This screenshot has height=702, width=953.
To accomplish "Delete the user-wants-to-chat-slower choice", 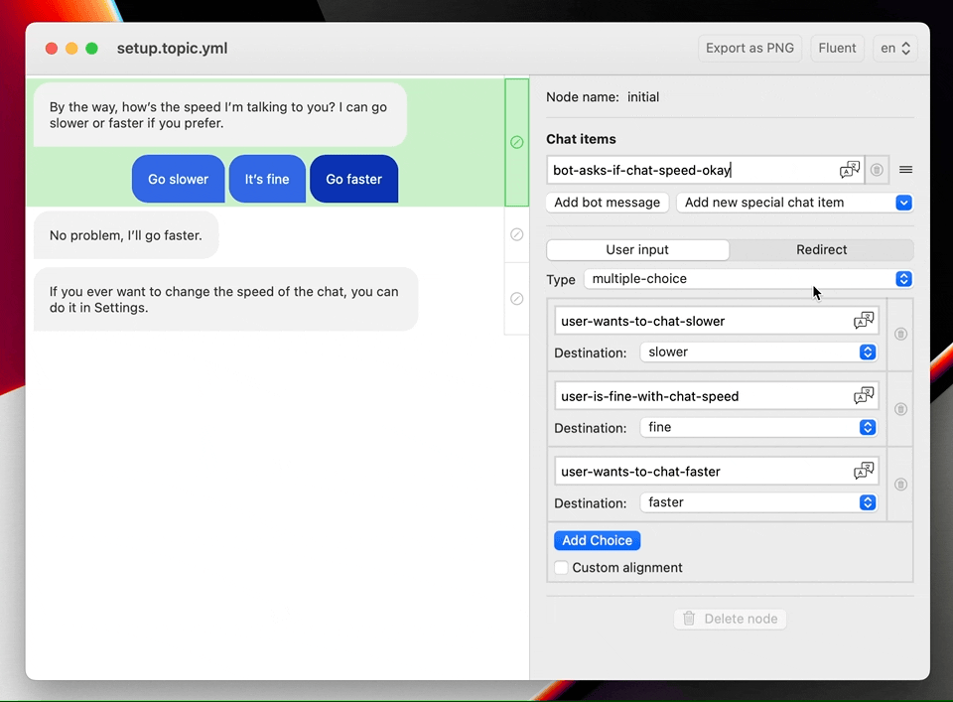I will click(900, 335).
